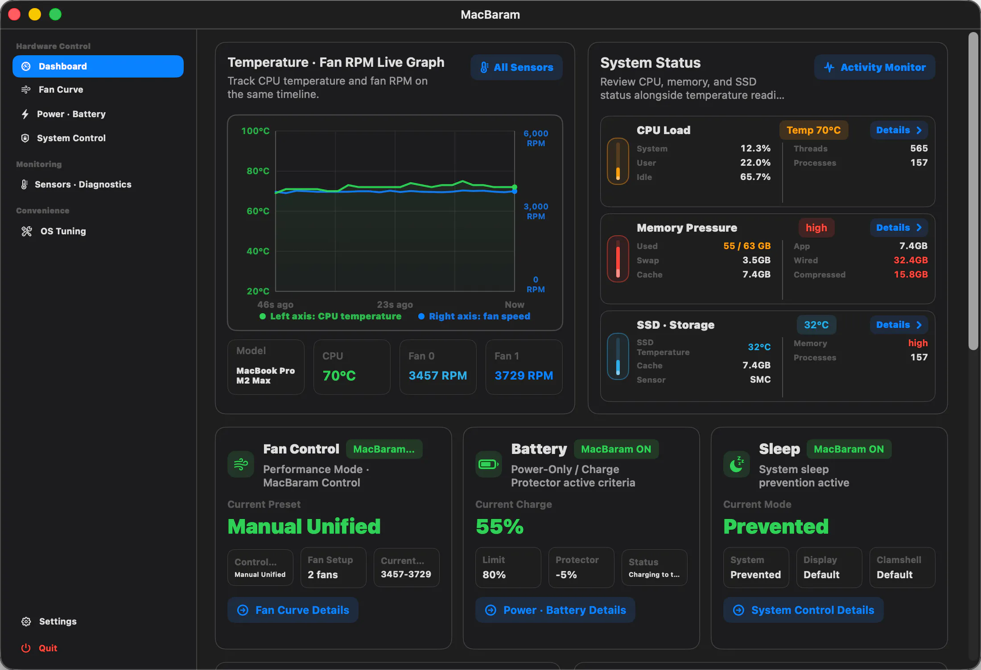Image resolution: width=981 pixels, height=670 pixels.
Task: Click the Memory Pressure high badge
Action: tap(816, 228)
